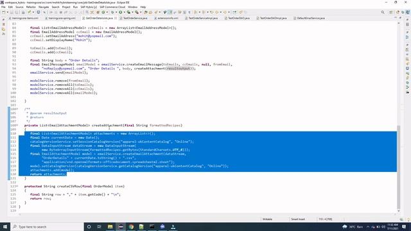Click the Search magnifier in the toolbar
Viewport: 411px width, 231px height.
pyautogui.click(x=383, y=12)
